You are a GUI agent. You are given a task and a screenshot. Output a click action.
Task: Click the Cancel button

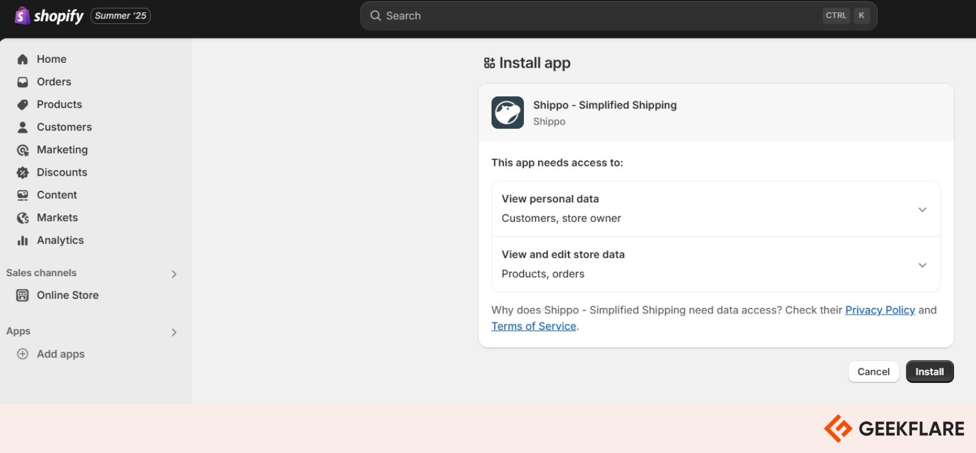(x=874, y=371)
